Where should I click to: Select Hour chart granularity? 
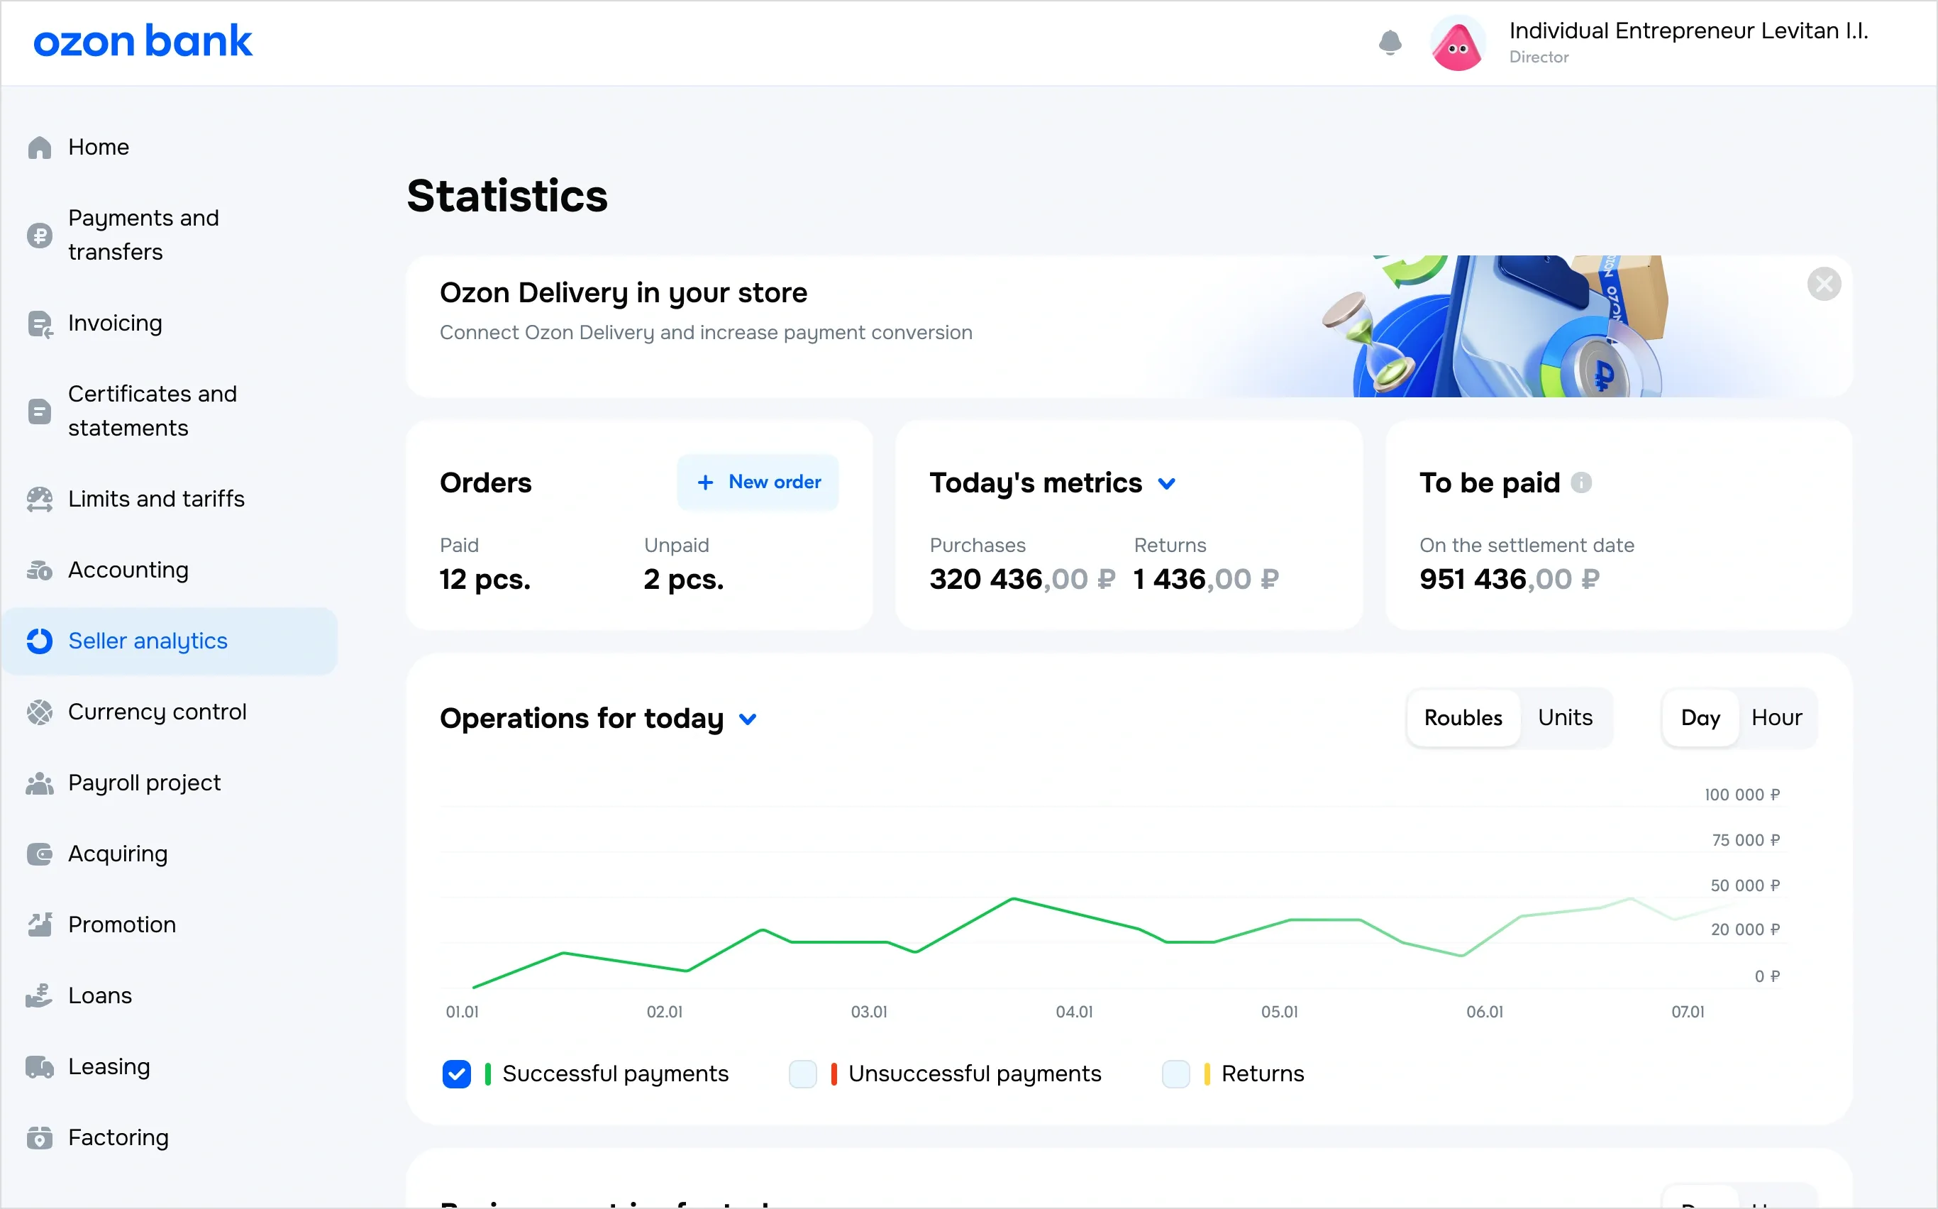click(1776, 718)
